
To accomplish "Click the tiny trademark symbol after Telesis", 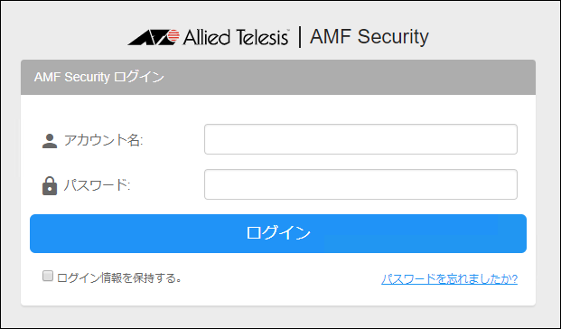I will coord(287,31).
